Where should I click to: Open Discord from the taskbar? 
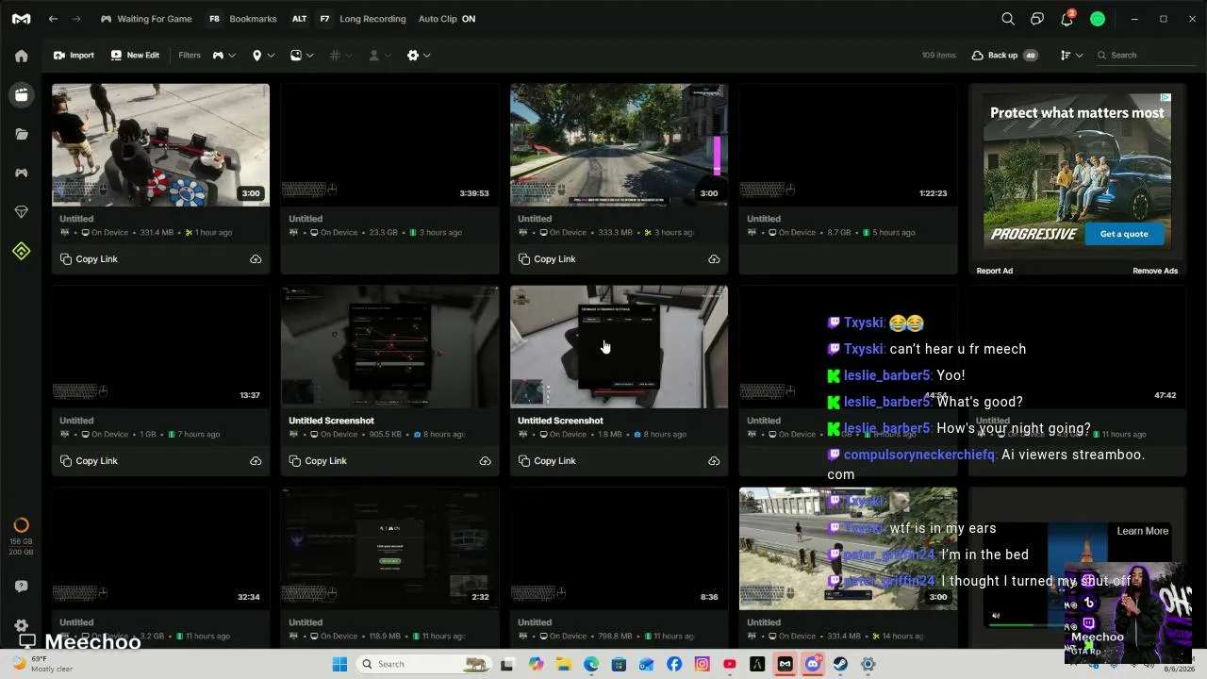tap(813, 664)
